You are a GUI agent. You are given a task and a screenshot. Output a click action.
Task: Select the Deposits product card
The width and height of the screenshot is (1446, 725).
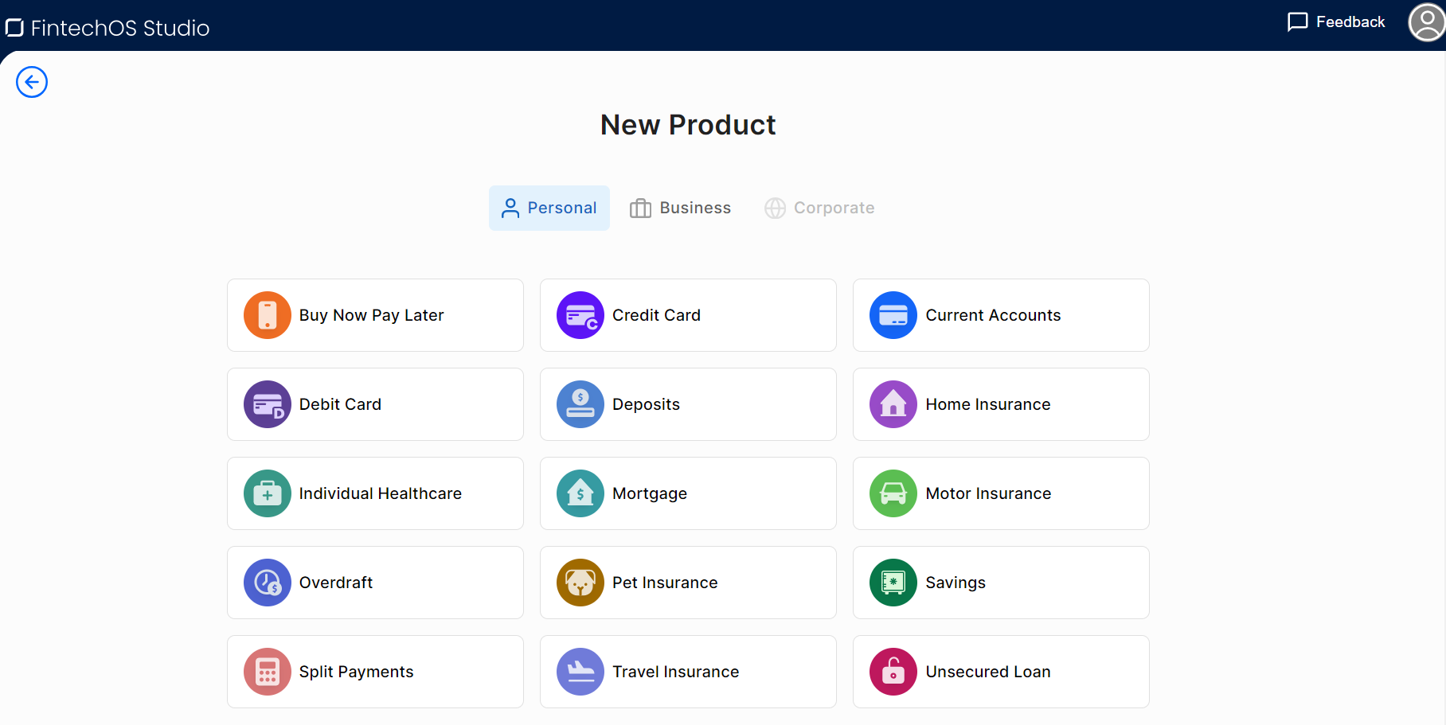point(688,404)
